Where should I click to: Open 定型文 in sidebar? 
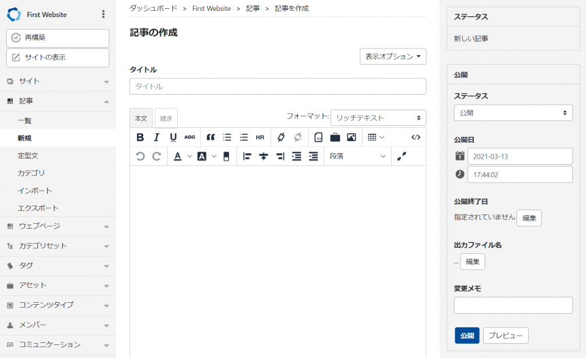click(x=58, y=156)
